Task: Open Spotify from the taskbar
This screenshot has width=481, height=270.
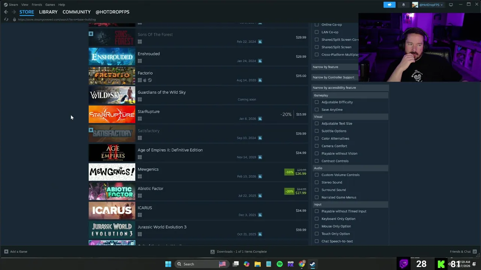Action: (280, 264)
